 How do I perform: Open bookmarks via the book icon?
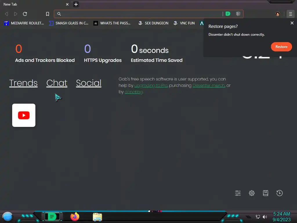[x=266, y=193]
